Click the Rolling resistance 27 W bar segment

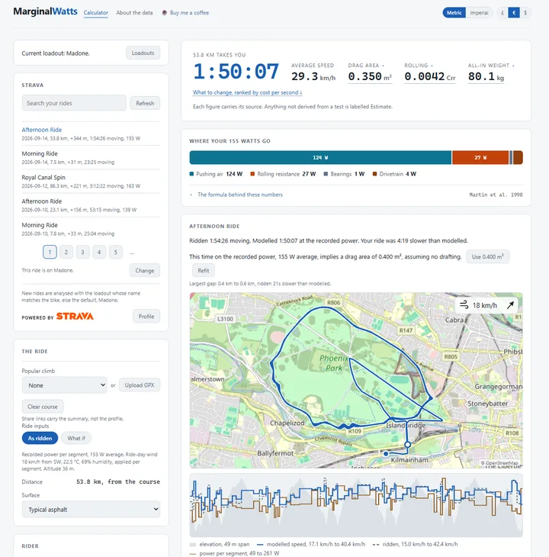(480, 157)
